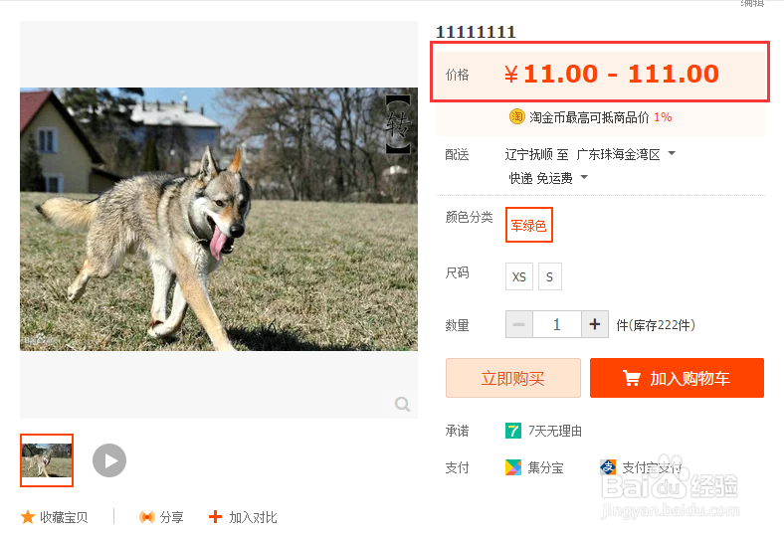The width and height of the screenshot is (784, 538).
Task: Click the quantity input field
Action: click(x=557, y=324)
